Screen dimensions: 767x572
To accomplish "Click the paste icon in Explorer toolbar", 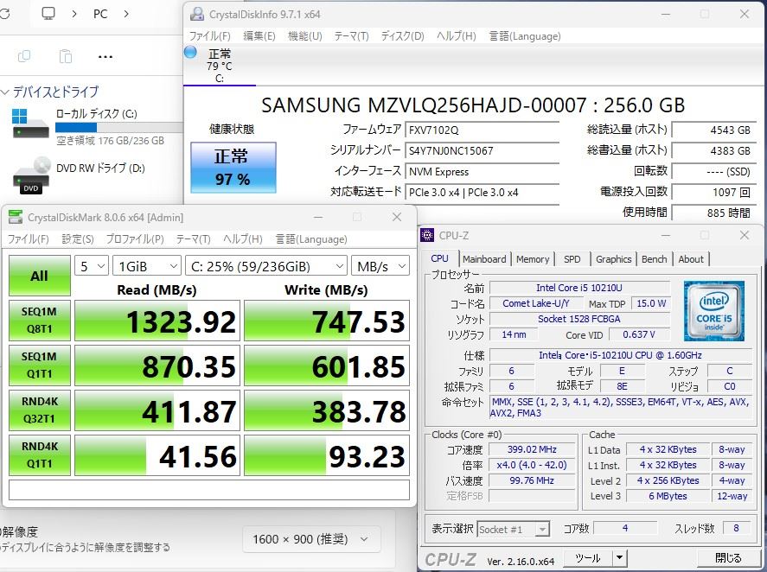I will tap(65, 56).
